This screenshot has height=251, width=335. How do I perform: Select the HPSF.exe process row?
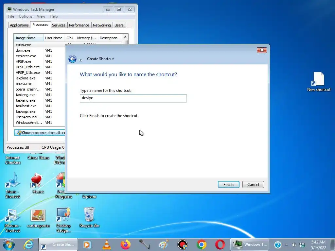pyautogui.click(x=40, y=61)
